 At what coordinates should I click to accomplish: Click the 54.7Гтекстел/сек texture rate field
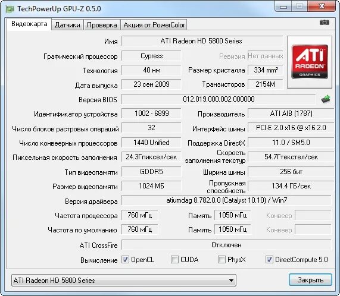coord(291,157)
